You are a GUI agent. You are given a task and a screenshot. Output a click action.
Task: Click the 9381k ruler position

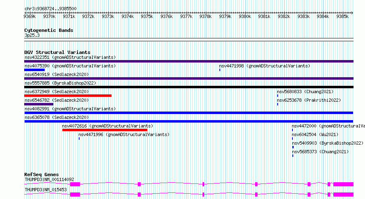tap(264, 16)
